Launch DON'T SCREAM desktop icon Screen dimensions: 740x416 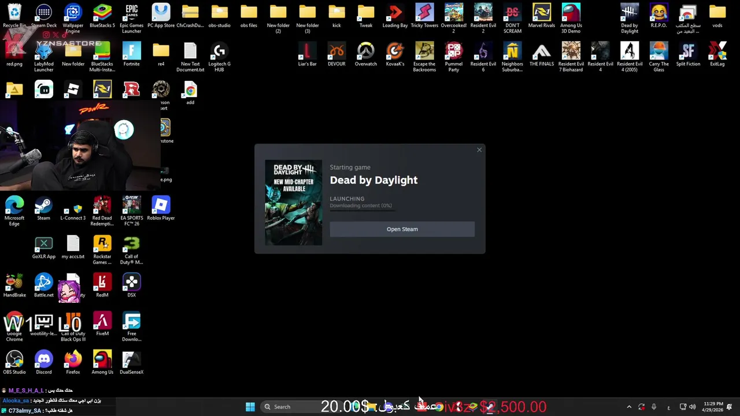512,18
